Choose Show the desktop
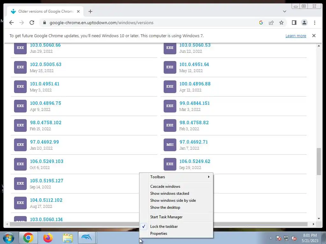This screenshot has height=244, width=326. pos(176,207)
